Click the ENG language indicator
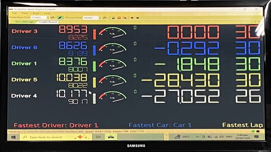271x152 pixels. point(229,137)
